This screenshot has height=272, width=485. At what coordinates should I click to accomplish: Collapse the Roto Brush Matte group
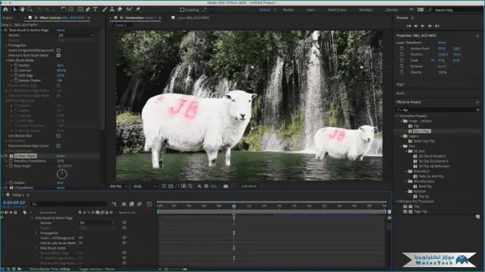(6, 60)
